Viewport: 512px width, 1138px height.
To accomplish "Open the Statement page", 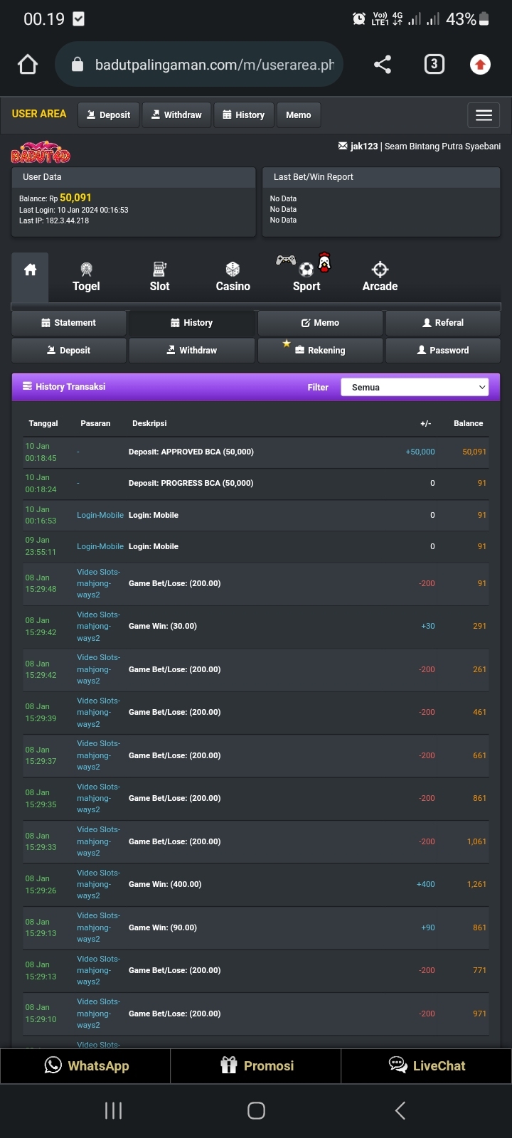I will (x=69, y=323).
